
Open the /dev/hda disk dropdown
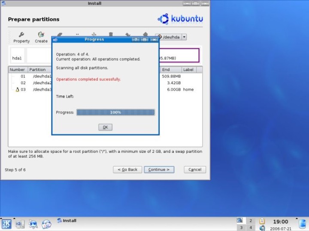184,37
